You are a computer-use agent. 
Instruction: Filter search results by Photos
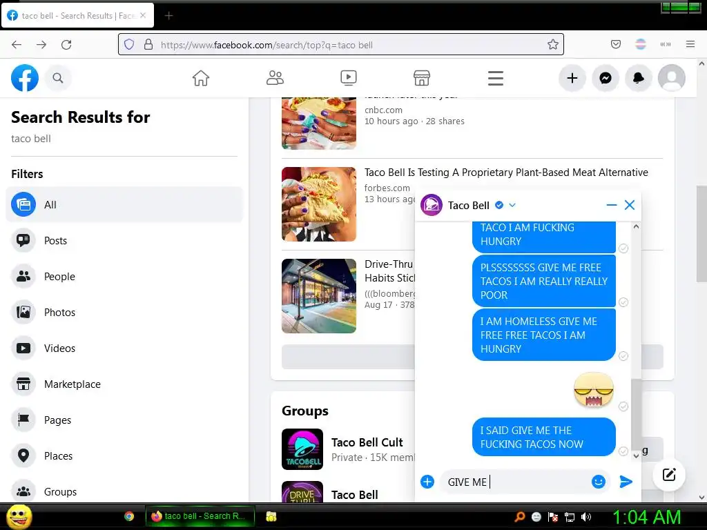pyautogui.click(x=124, y=313)
